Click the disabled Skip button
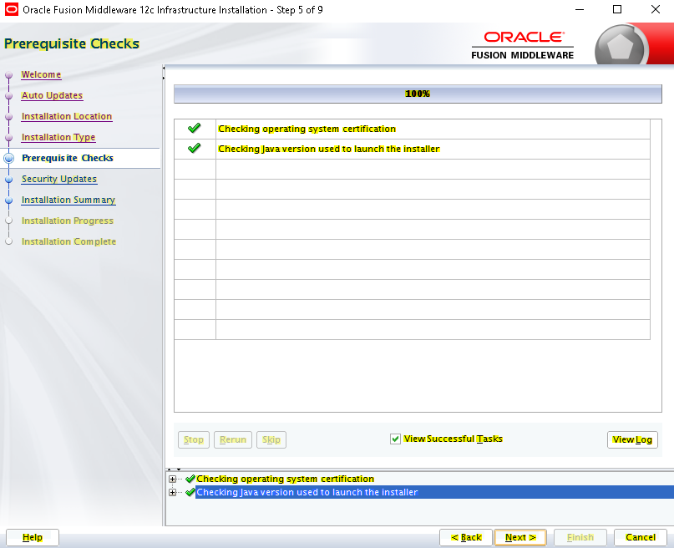 click(x=271, y=439)
